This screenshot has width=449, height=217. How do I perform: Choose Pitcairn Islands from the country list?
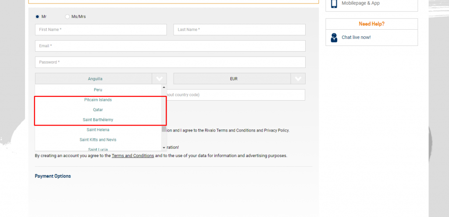coord(98,100)
